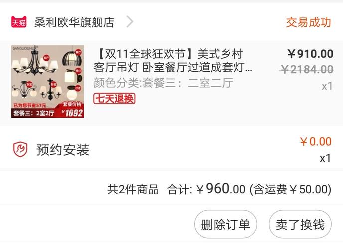Screen dimensions: 343x243
Task: Tap the red Tmall 天猫 logo icon
Action: (19, 22)
